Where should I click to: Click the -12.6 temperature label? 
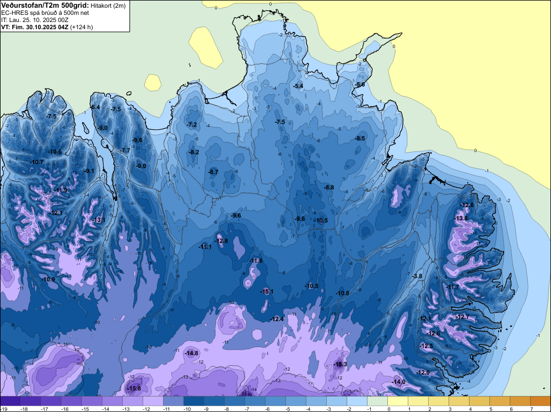click(434, 333)
